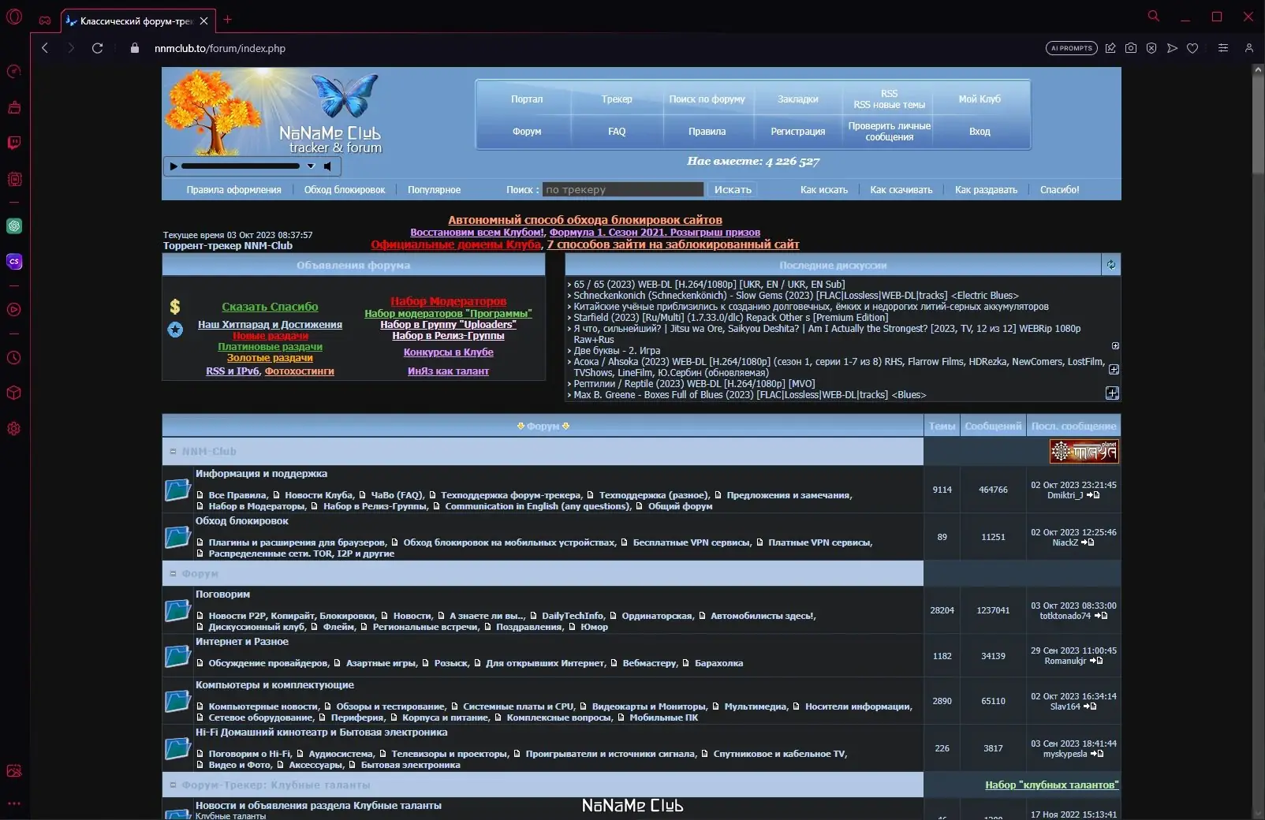Click Вход to log in
1265x820 pixels.
tap(980, 132)
